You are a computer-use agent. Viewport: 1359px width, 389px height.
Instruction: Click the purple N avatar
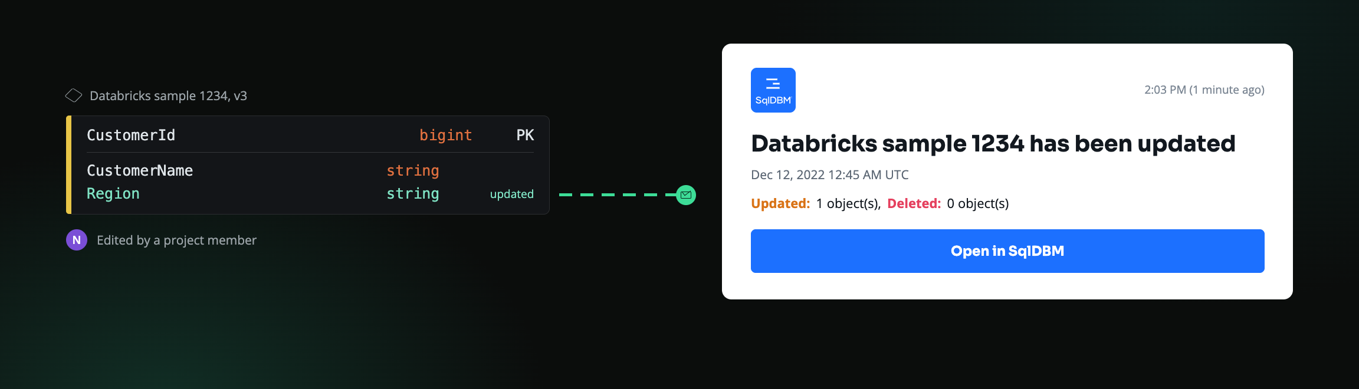click(x=77, y=240)
